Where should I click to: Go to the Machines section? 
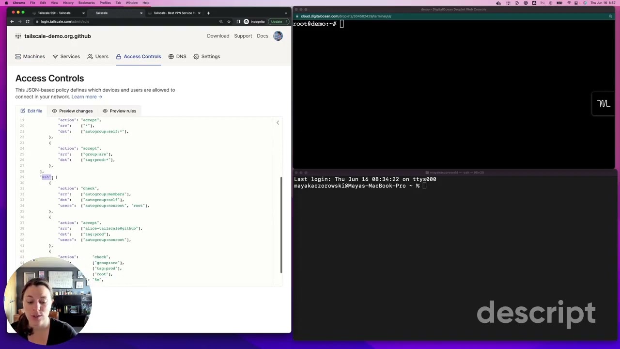[x=30, y=56]
